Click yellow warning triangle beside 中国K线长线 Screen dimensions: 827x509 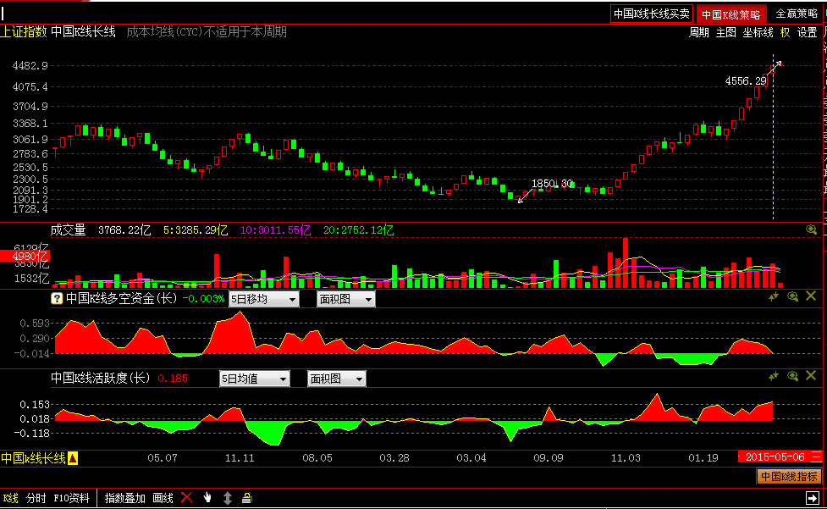click(x=73, y=458)
